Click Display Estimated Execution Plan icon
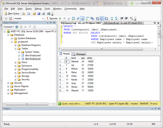The image size is (163, 128). (x=73, y=18)
